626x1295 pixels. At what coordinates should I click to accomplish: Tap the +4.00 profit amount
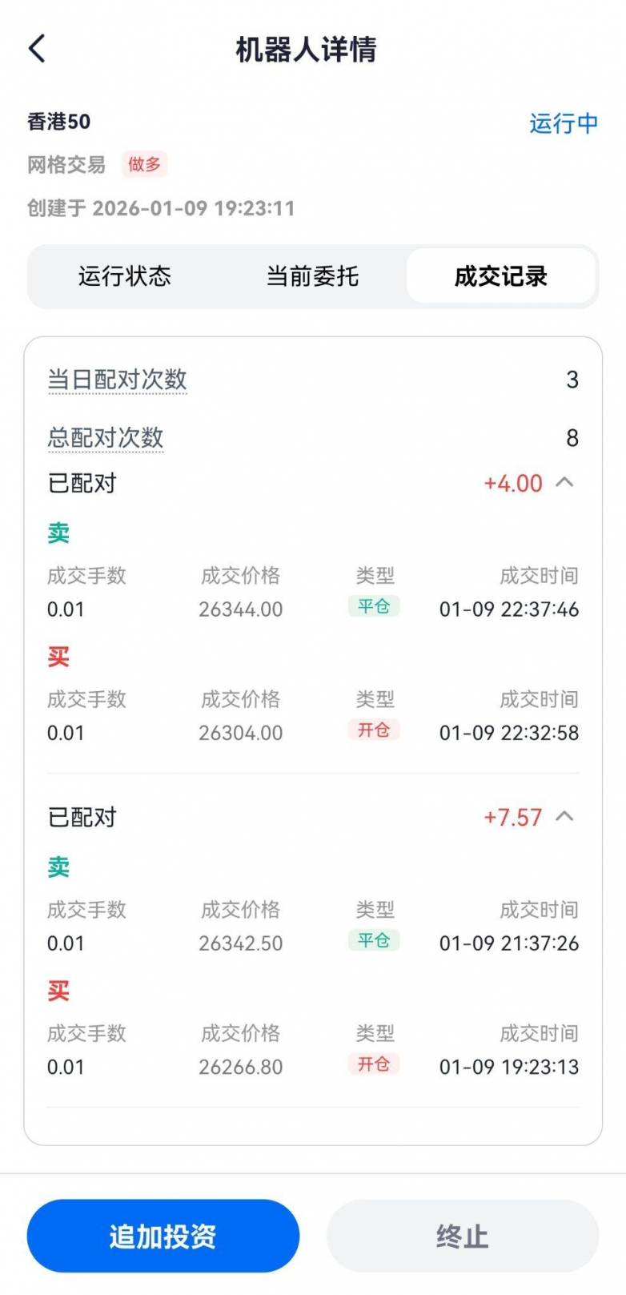[x=513, y=484]
